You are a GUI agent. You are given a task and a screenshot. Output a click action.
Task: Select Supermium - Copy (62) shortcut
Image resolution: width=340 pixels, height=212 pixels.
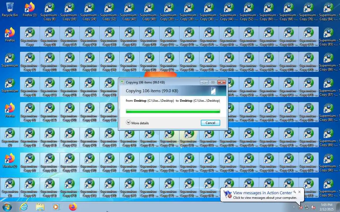click(x=269, y=62)
